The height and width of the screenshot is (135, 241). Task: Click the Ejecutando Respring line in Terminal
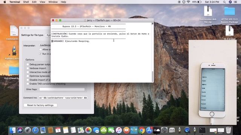pos(70,41)
